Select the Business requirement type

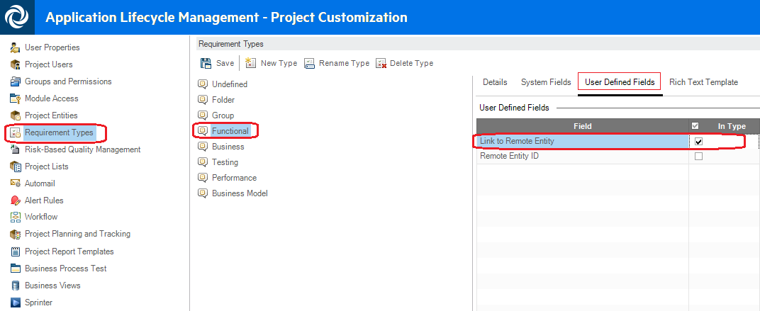coord(228,147)
